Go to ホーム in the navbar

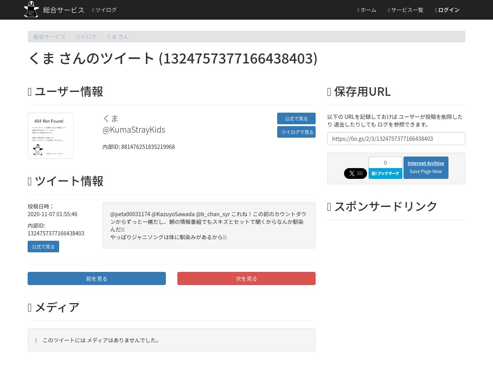(x=367, y=10)
